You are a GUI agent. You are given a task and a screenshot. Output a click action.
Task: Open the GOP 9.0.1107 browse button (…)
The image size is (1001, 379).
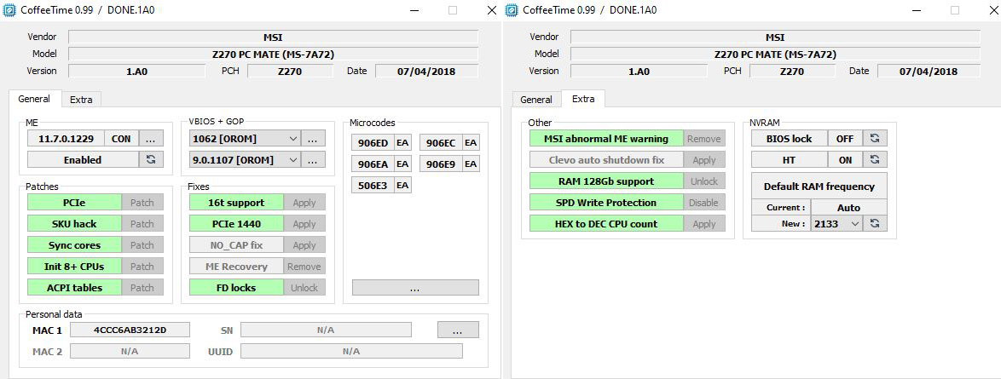pos(313,159)
